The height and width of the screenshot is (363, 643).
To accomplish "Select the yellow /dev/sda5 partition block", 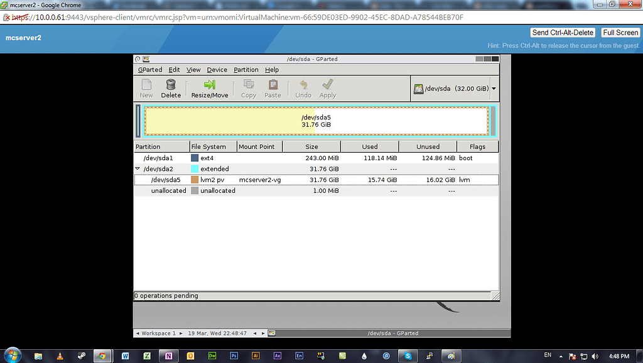I will tap(317, 121).
